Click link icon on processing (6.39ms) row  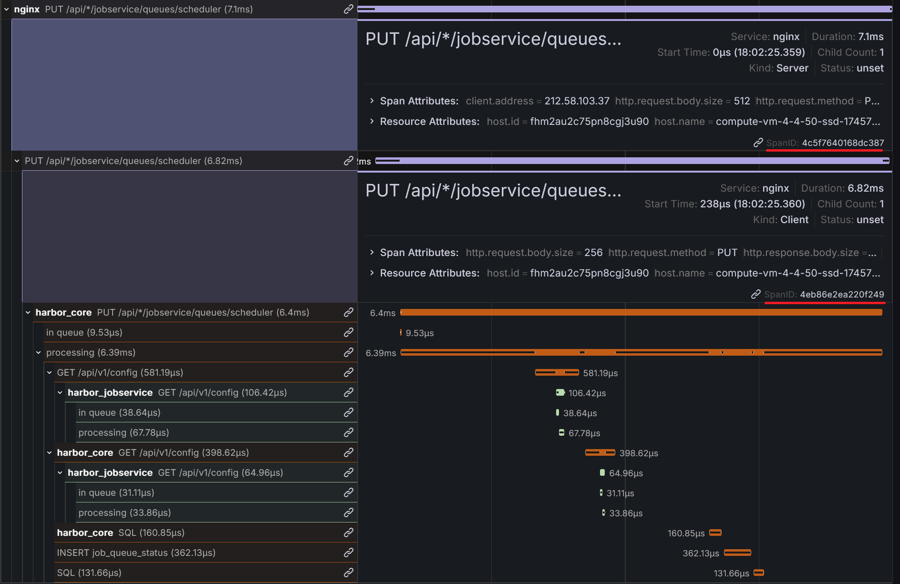point(349,352)
